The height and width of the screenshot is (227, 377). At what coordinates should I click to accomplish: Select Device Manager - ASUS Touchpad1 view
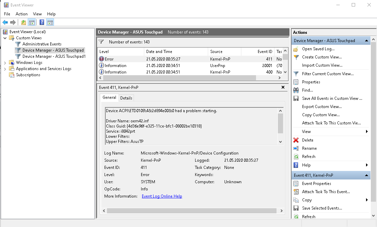pyautogui.click(x=54, y=56)
